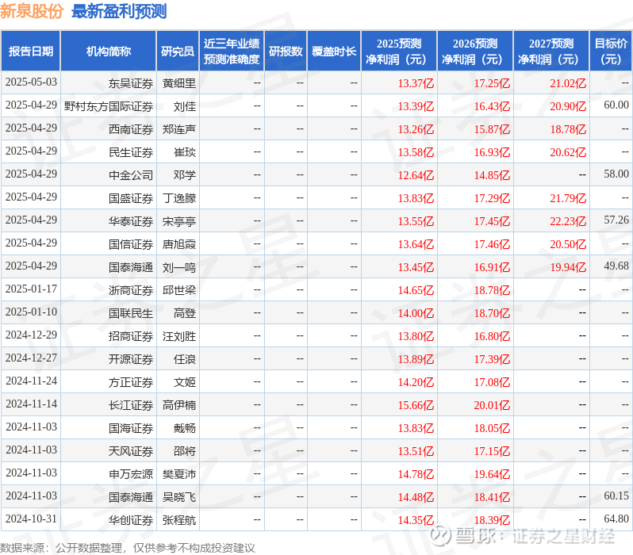Click target price 57.26
This screenshot has width=633, height=555.
tap(616, 220)
